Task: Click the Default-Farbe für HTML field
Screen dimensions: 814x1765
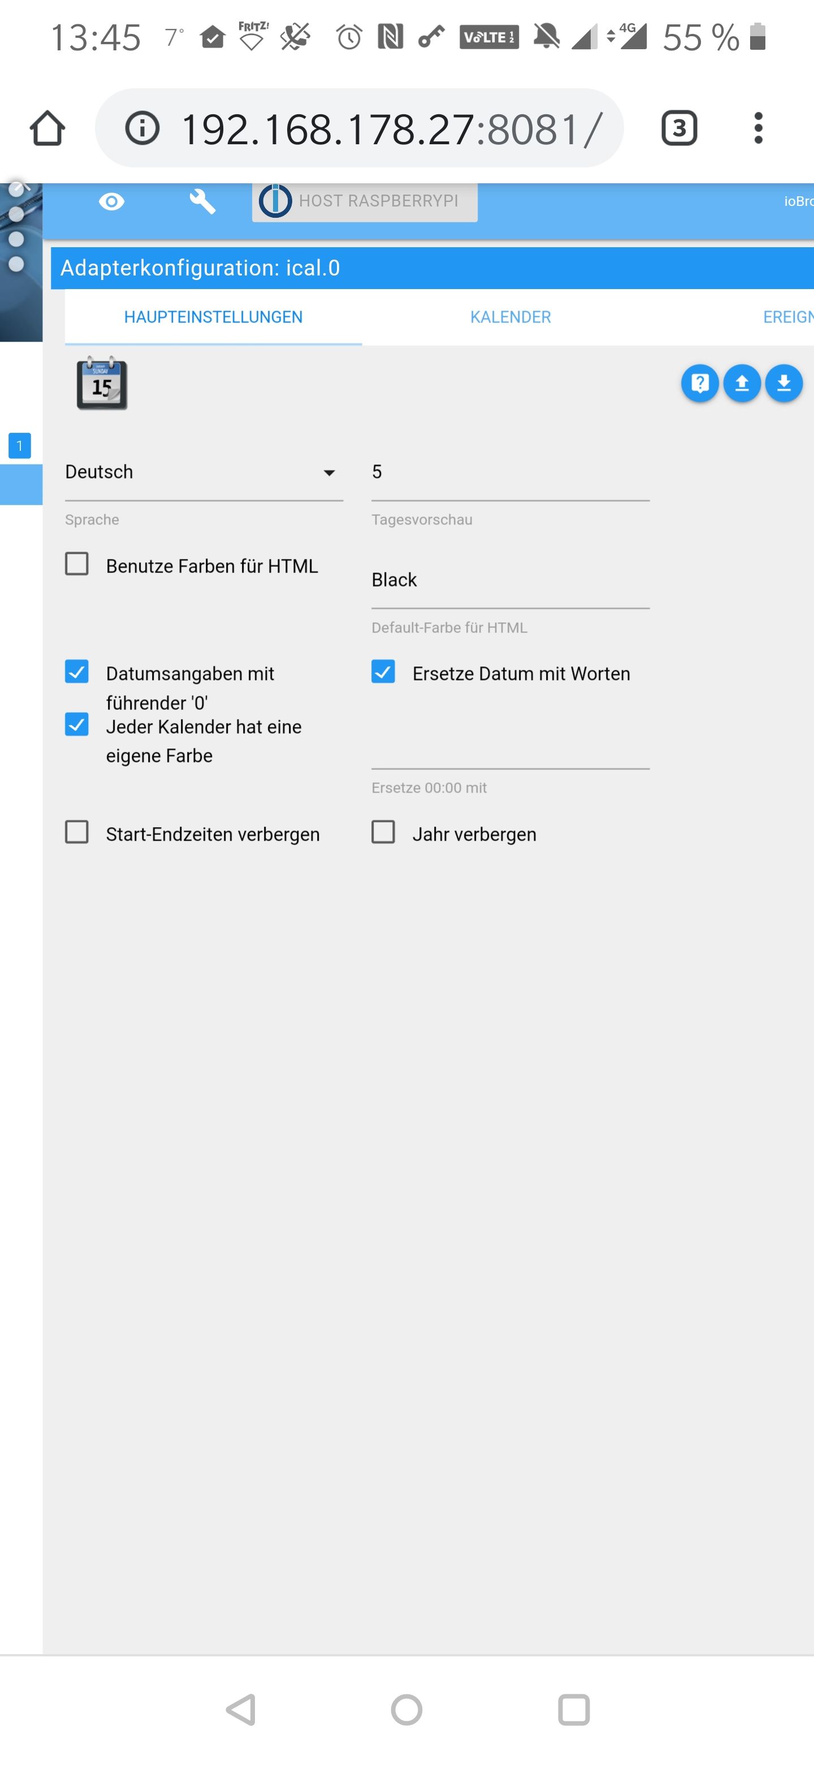Action: click(510, 580)
